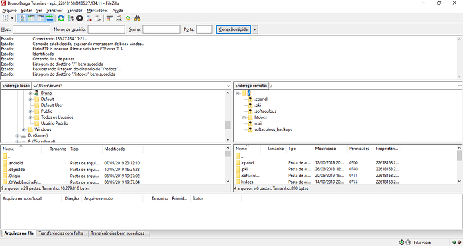This screenshot has height=246, width=463.
Task: Focus the Senha password field
Action: [x=161, y=29]
